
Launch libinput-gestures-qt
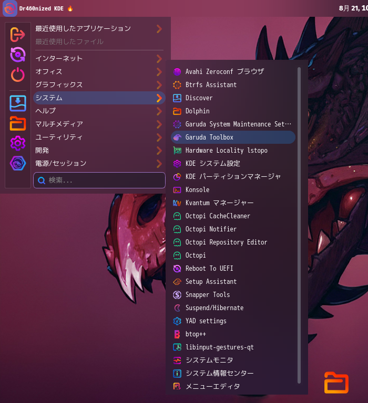coord(233,347)
